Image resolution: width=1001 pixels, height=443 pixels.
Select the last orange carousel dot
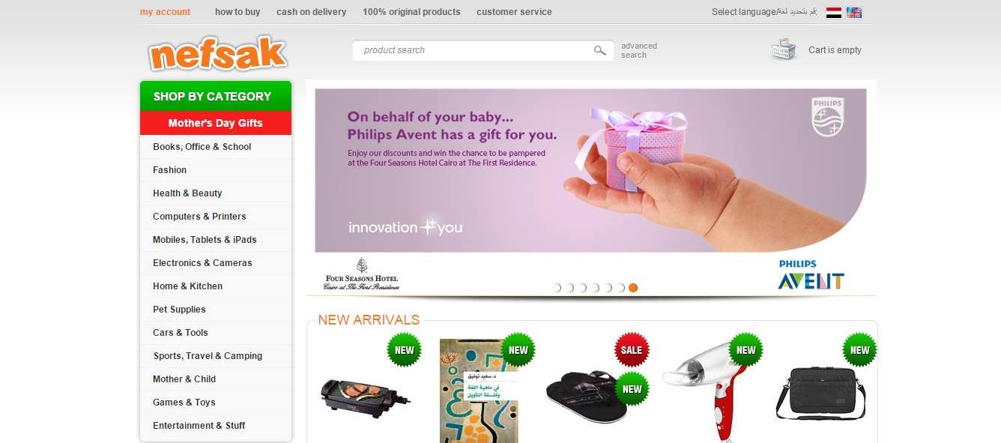click(633, 288)
